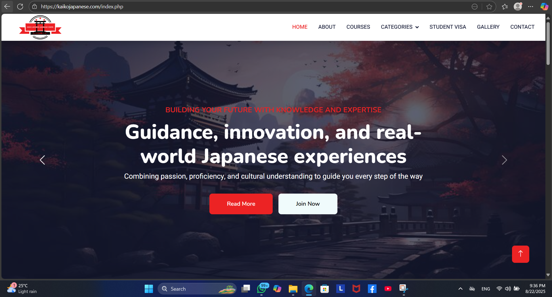The image size is (552, 297).
Task: Click the page vertical scrollbar thumb
Action: pyautogui.click(x=548, y=43)
